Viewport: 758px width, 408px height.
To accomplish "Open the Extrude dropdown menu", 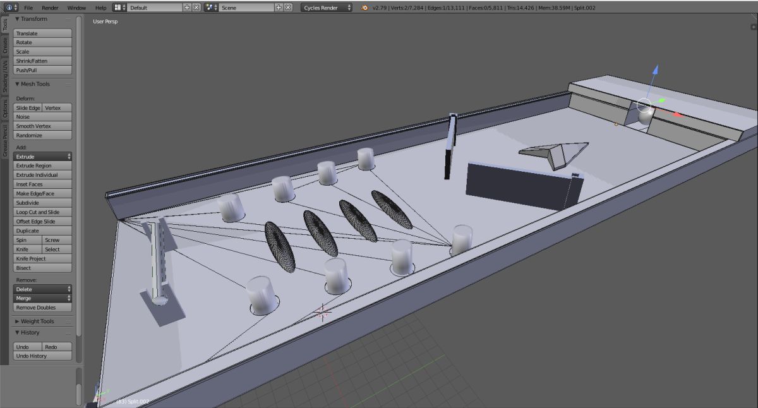I will (x=43, y=156).
